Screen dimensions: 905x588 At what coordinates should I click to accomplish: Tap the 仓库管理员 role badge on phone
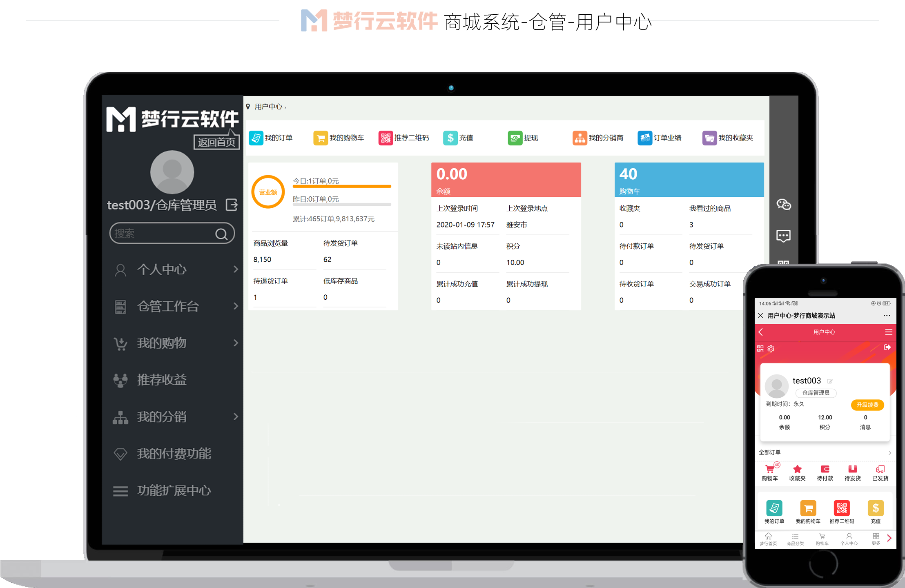point(816,393)
